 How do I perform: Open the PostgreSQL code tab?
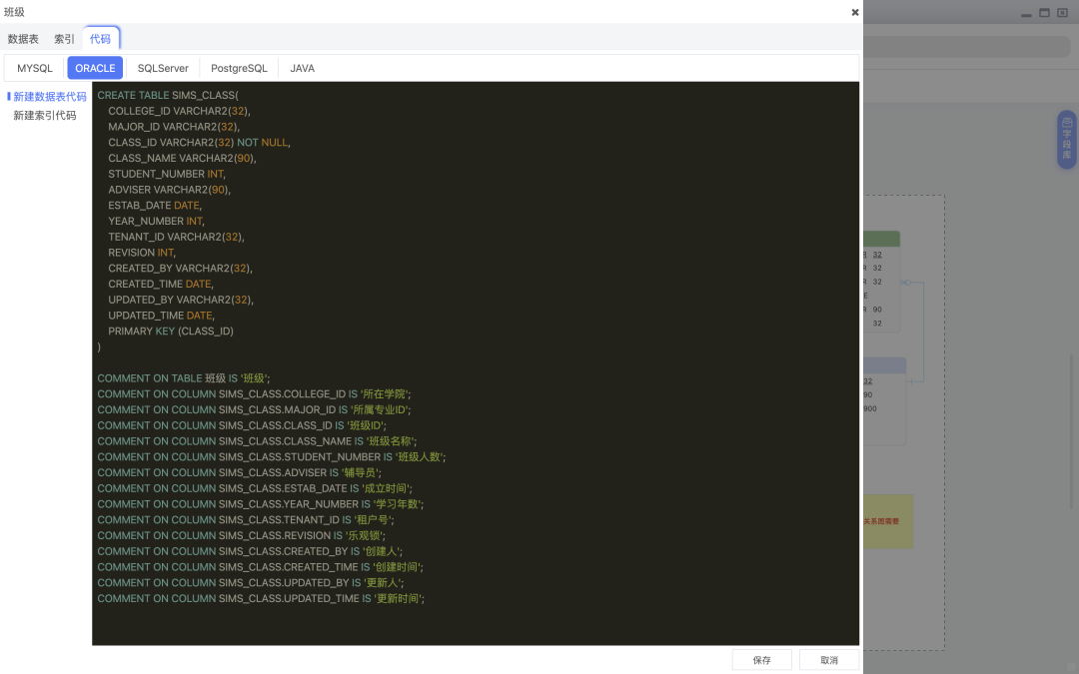coord(238,68)
